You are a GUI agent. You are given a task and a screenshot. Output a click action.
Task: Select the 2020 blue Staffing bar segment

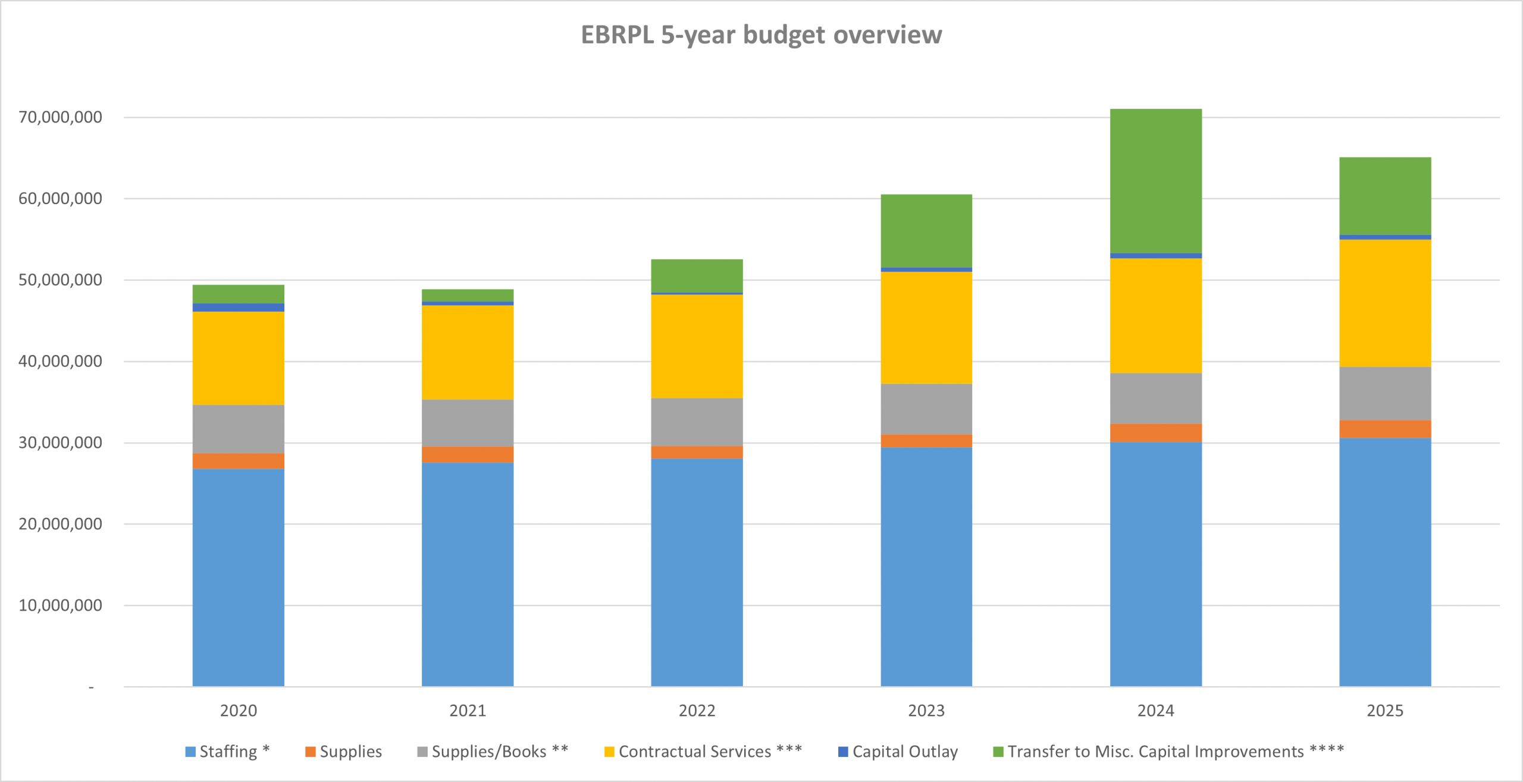[239, 577]
